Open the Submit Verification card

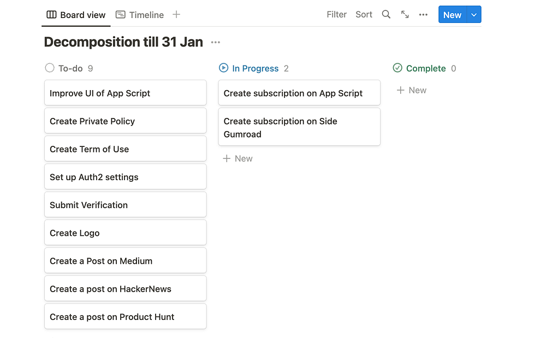point(125,205)
